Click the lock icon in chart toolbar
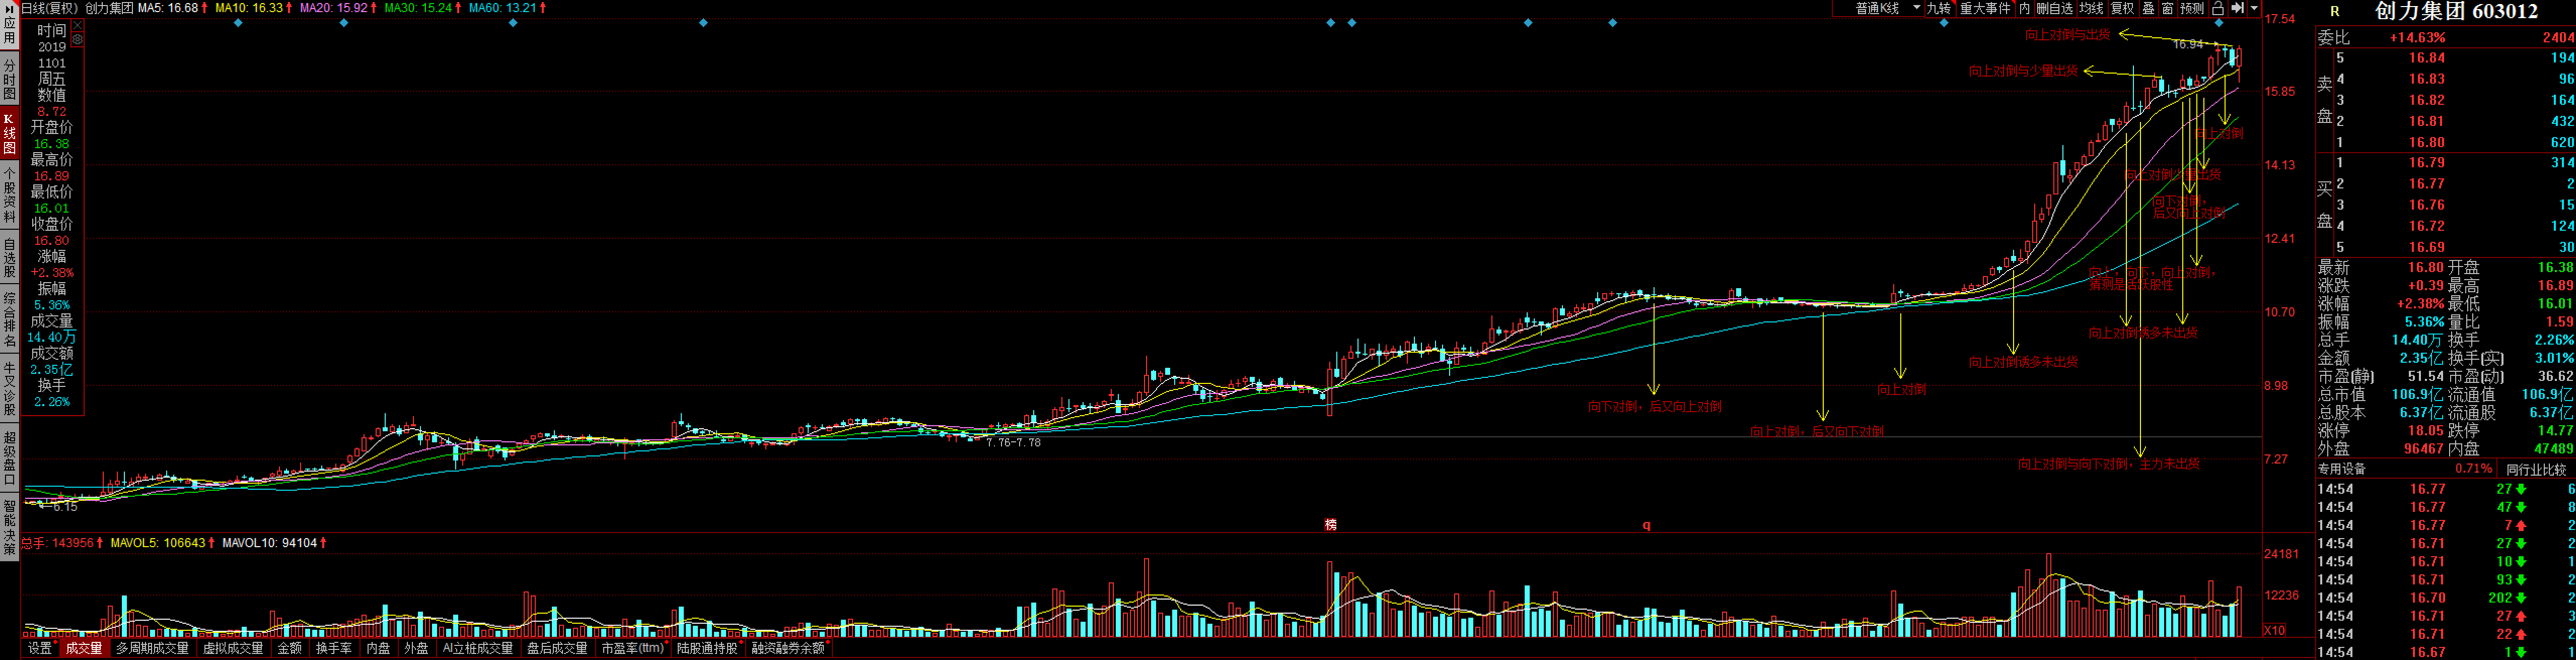The height and width of the screenshot is (660, 2576). (x=2217, y=9)
